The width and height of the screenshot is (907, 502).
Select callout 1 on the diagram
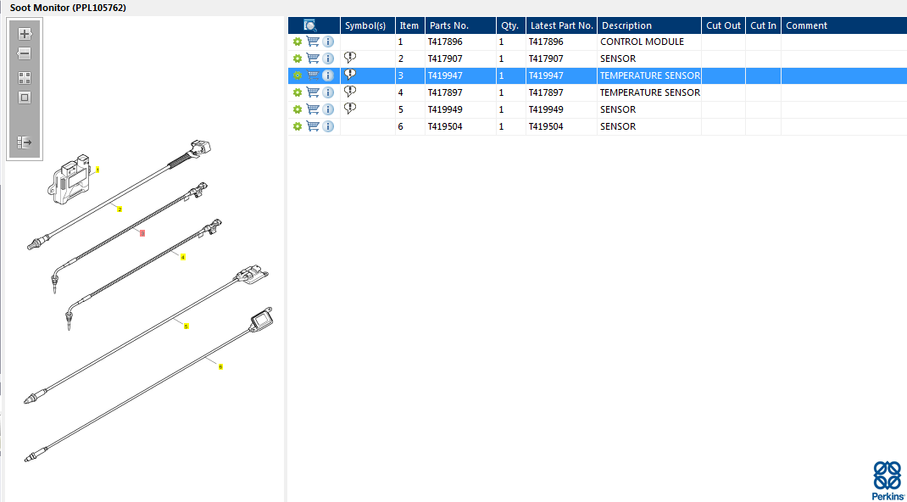(x=97, y=170)
